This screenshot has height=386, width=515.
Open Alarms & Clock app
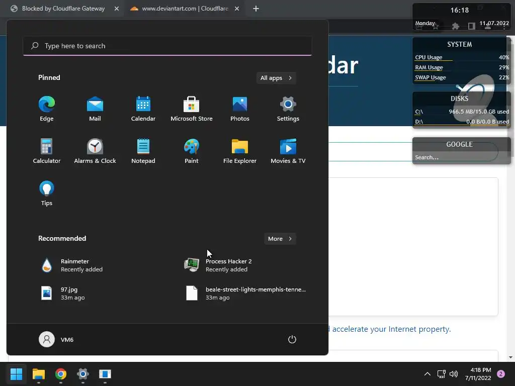[x=95, y=151]
